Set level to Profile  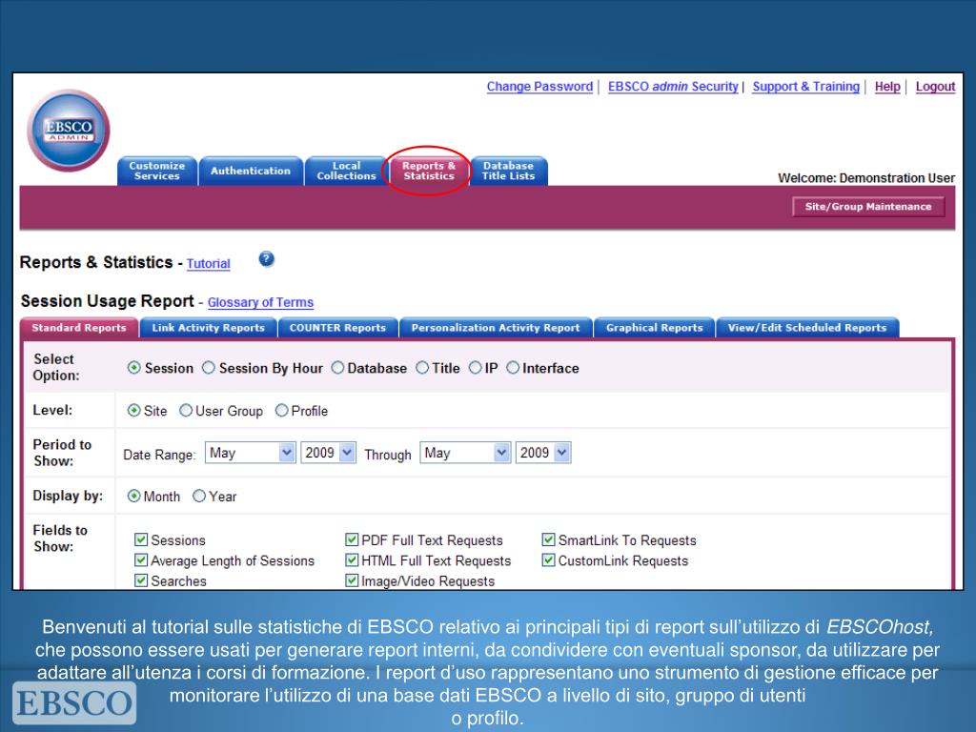click(281, 410)
